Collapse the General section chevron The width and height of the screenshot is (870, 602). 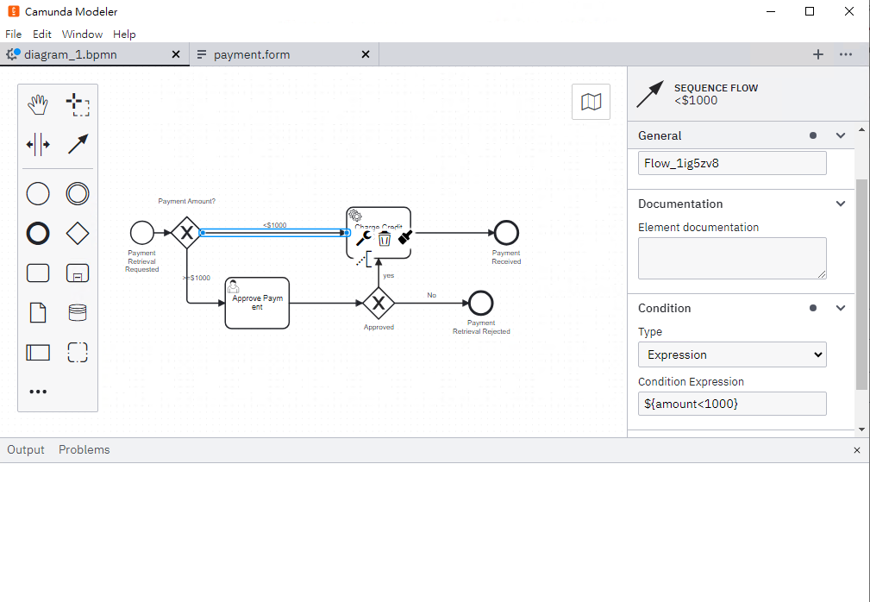point(841,135)
